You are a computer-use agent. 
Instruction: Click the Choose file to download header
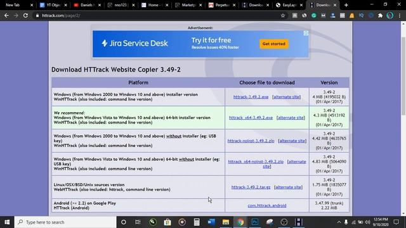pyautogui.click(x=267, y=82)
